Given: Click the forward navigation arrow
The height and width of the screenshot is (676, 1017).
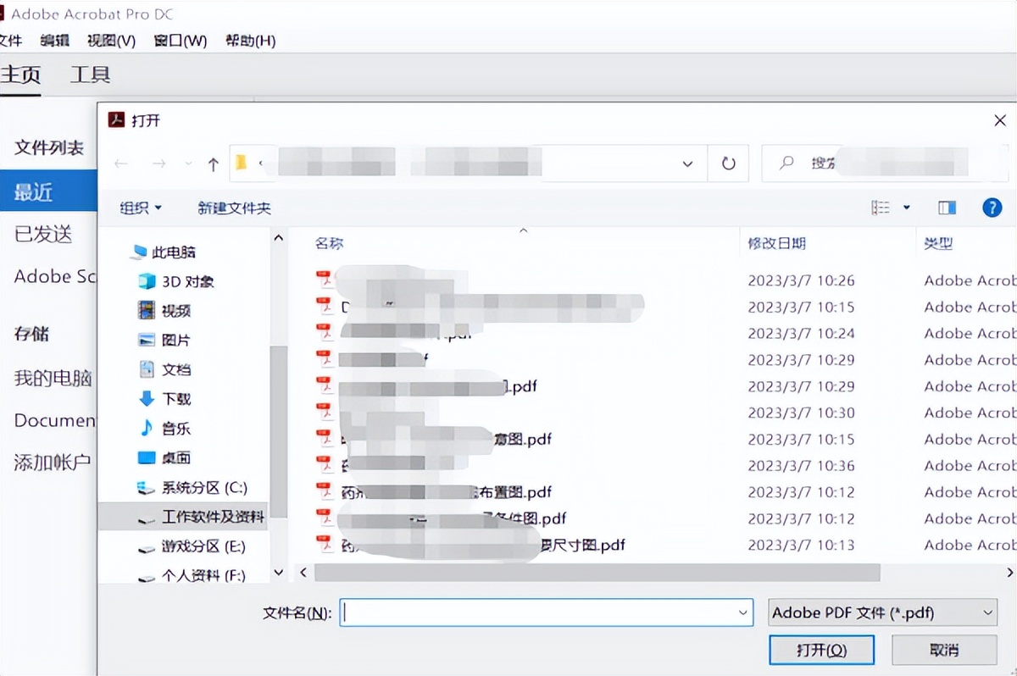Looking at the screenshot, I should click(158, 163).
